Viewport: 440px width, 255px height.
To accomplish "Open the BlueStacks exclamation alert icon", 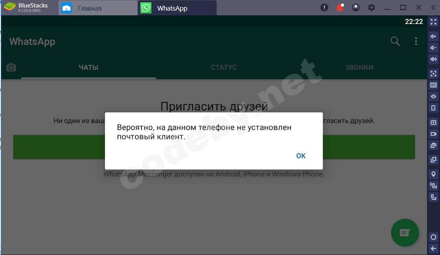I will [x=324, y=7].
